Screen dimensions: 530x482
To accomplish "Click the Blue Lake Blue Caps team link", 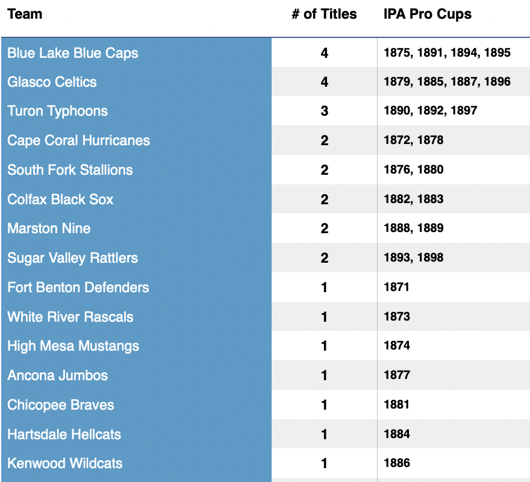I will [x=73, y=53].
